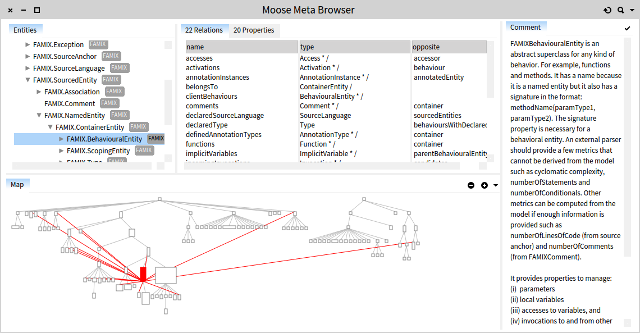Select the FAMIX.Exception entity
The width and height of the screenshot is (640, 333).
click(x=58, y=44)
